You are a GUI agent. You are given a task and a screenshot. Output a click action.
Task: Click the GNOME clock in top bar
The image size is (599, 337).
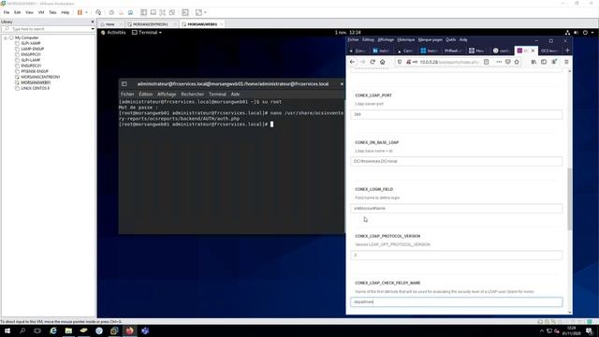click(x=347, y=33)
